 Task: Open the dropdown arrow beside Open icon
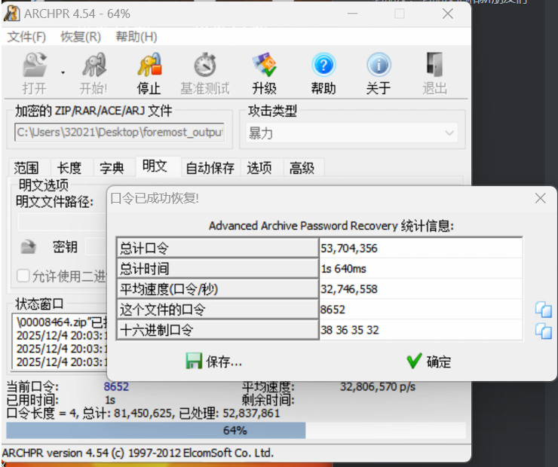point(63,73)
